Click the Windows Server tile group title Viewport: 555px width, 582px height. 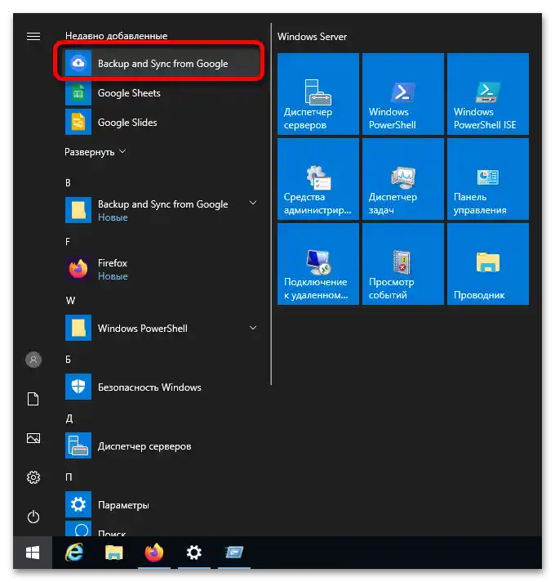click(x=312, y=36)
